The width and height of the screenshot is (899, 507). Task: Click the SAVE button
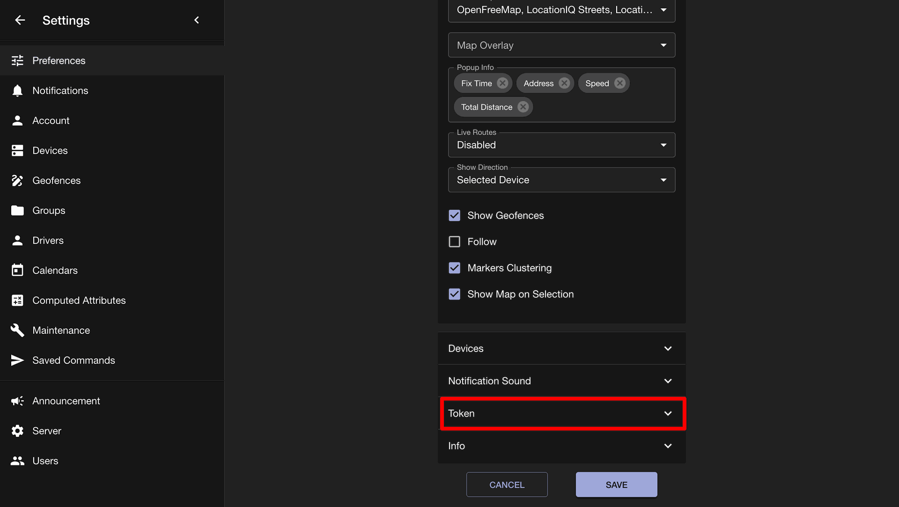click(x=616, y=485)
